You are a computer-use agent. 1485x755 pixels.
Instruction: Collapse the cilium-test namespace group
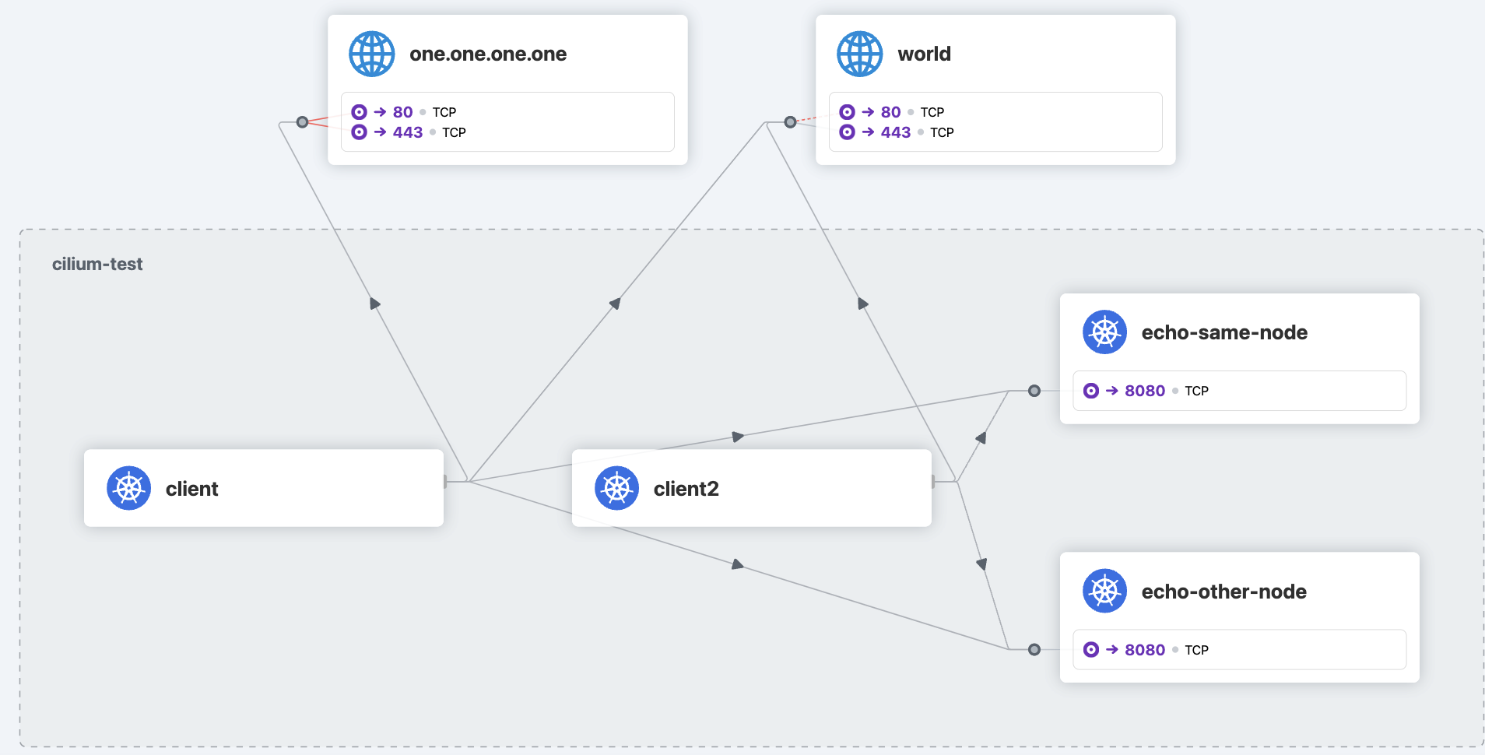coord(97,263)
